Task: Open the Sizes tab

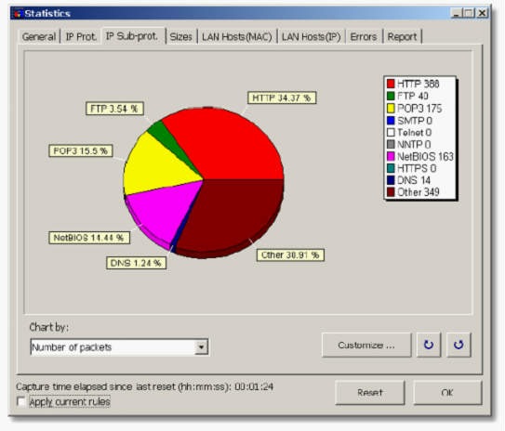Action: coord(180,36)
